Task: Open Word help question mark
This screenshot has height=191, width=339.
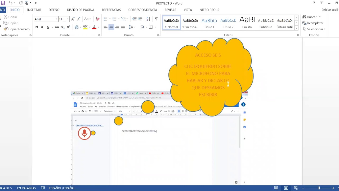Action: coord(314,3)
